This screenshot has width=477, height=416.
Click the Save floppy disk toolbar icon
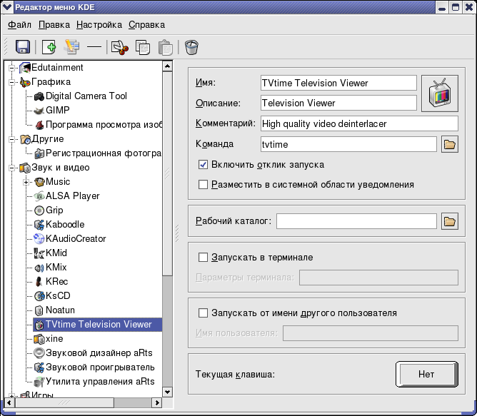pos(23,47)
